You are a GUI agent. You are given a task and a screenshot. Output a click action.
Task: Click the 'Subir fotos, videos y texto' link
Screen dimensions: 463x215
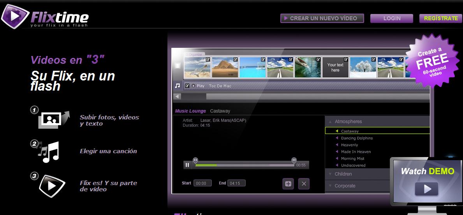109,120
